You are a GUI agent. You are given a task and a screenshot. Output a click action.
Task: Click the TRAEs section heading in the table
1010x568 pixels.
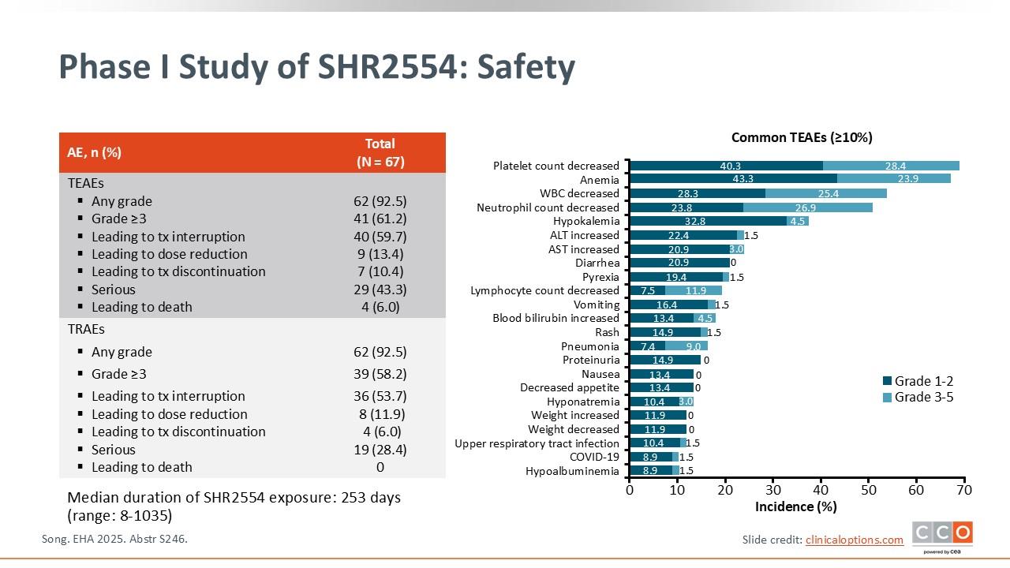click(87, 330)
